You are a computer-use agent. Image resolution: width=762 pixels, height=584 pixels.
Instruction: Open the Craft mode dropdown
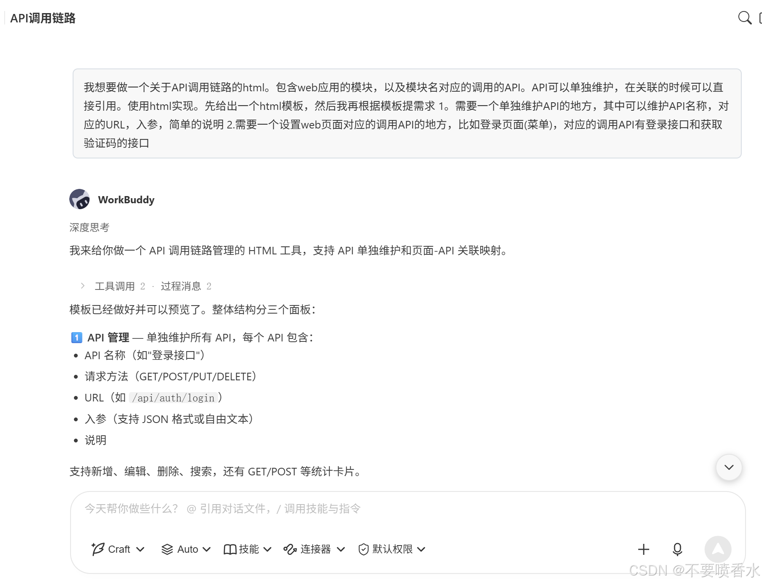point(118,549)
